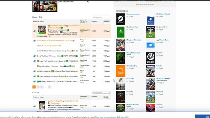210x118 pixels.
Task: Open the Minecraft cover image
Action: (151, 97)
